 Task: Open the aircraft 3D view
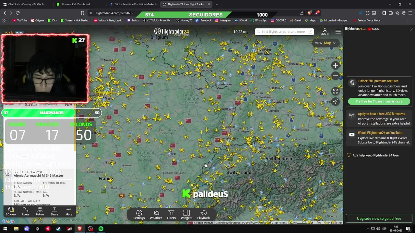(11, 211)
